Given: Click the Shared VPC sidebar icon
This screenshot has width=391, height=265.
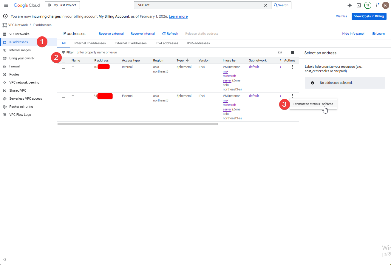Looking at the screenshot, I should (x=5, y=91).
